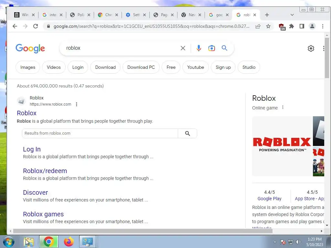
Task: Open the tab search dropdown chevron
Action: click(292, 15)
